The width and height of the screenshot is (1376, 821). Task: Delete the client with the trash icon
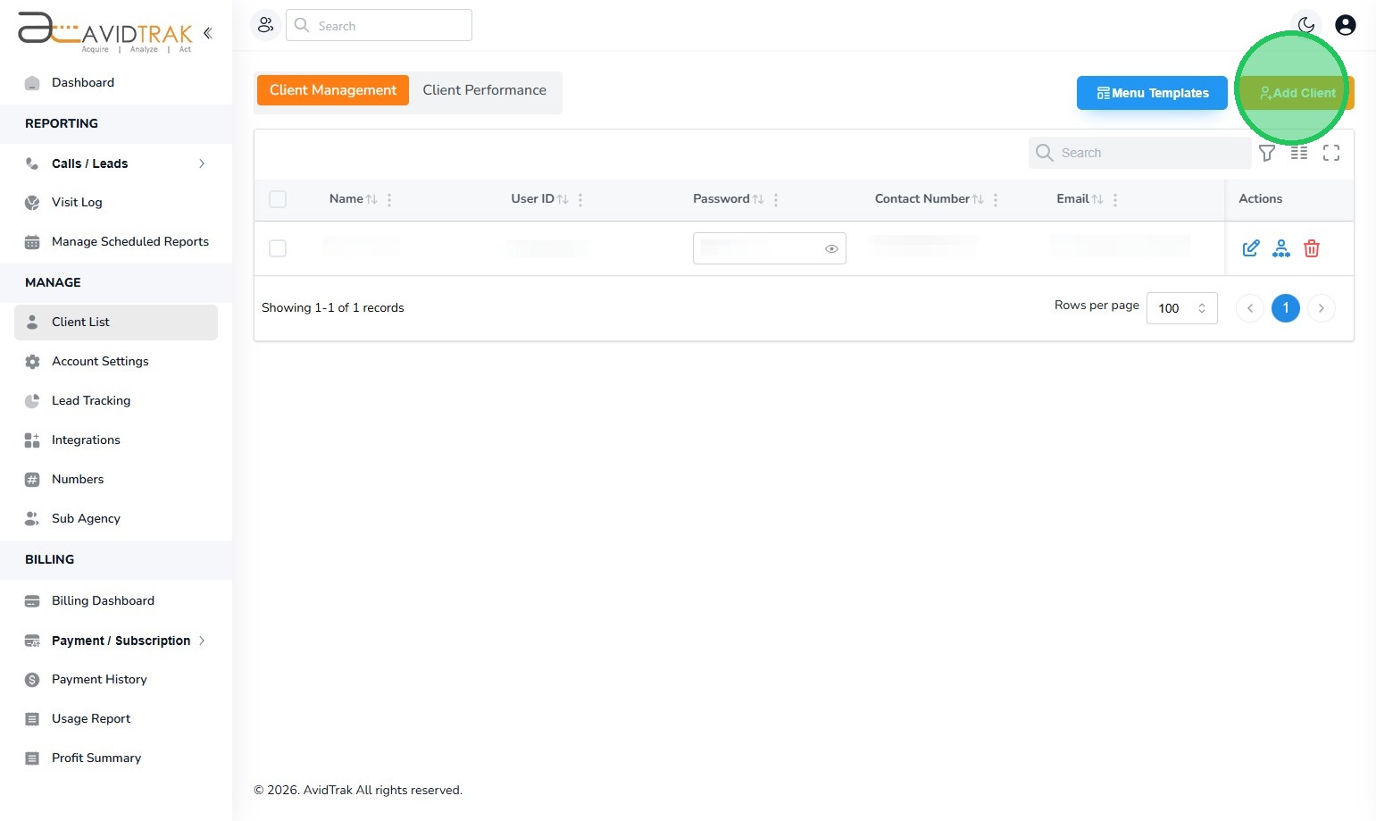tap(1312, 248)
